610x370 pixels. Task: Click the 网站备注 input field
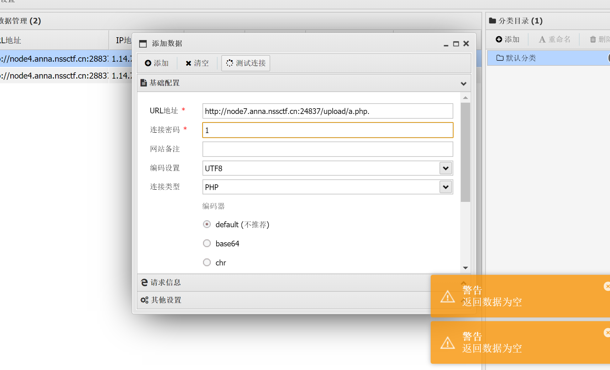pos(328,149)
